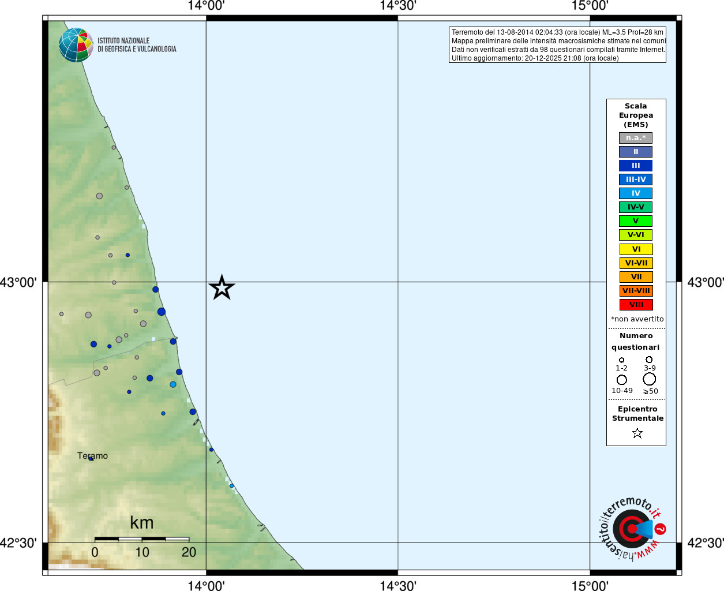Click the Istituto Nazionale di Geofisica text
Screen dimensions: 724x591
(137, 45)
